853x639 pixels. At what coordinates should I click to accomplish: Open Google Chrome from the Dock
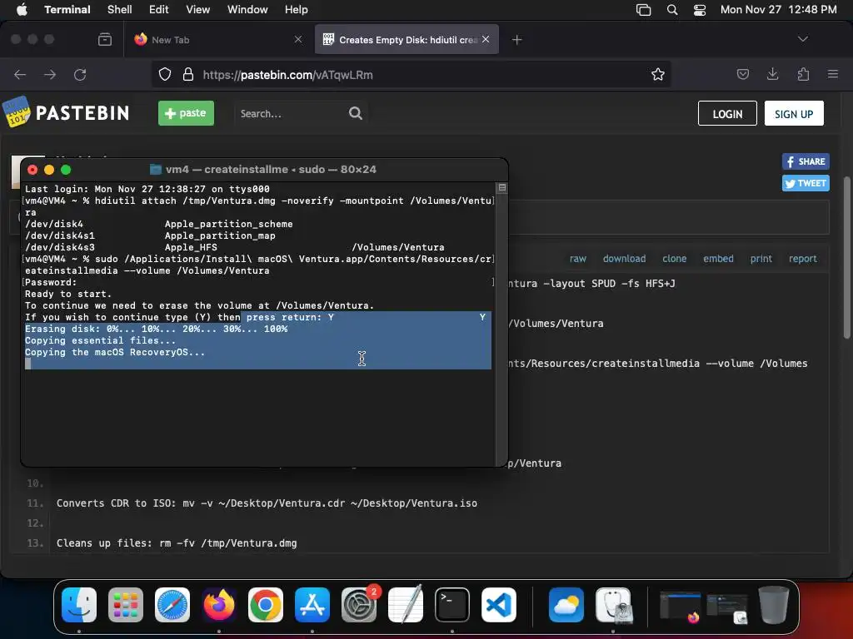pos(266,605)
